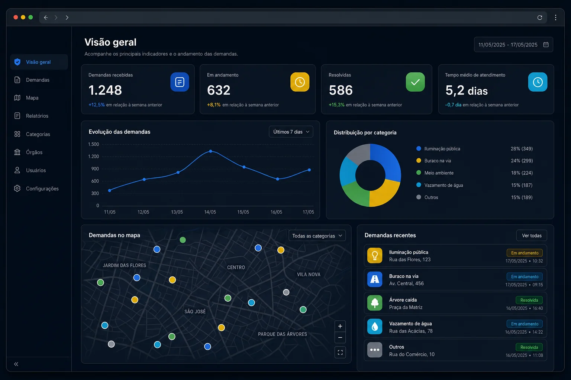Click the Outros gray legend dot
The height and width of the screenshot is (380, 571).
[419, 197]
